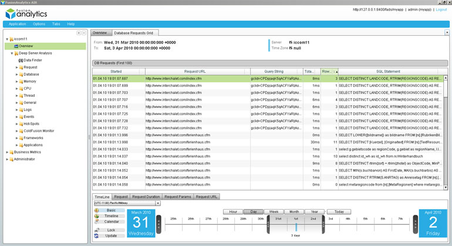452x246 pixels.
Task: Click the Request folder icon
Action: coord(21,68)
